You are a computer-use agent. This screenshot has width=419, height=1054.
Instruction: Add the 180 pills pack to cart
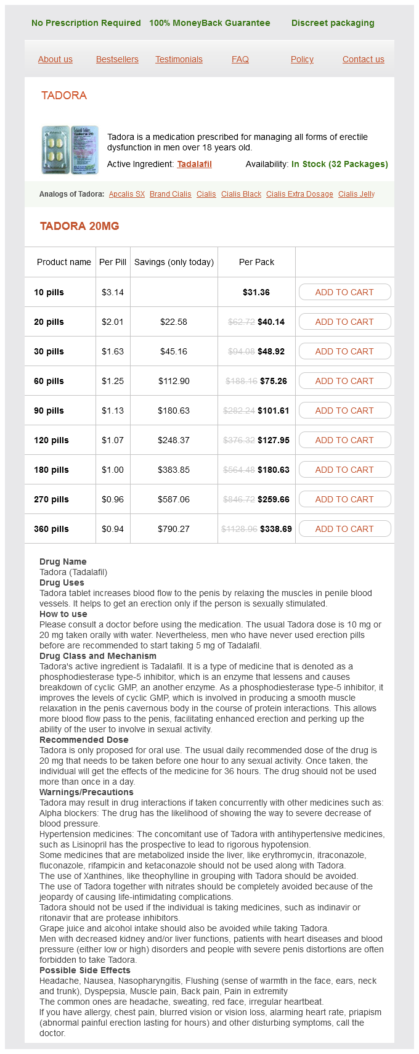344,470
